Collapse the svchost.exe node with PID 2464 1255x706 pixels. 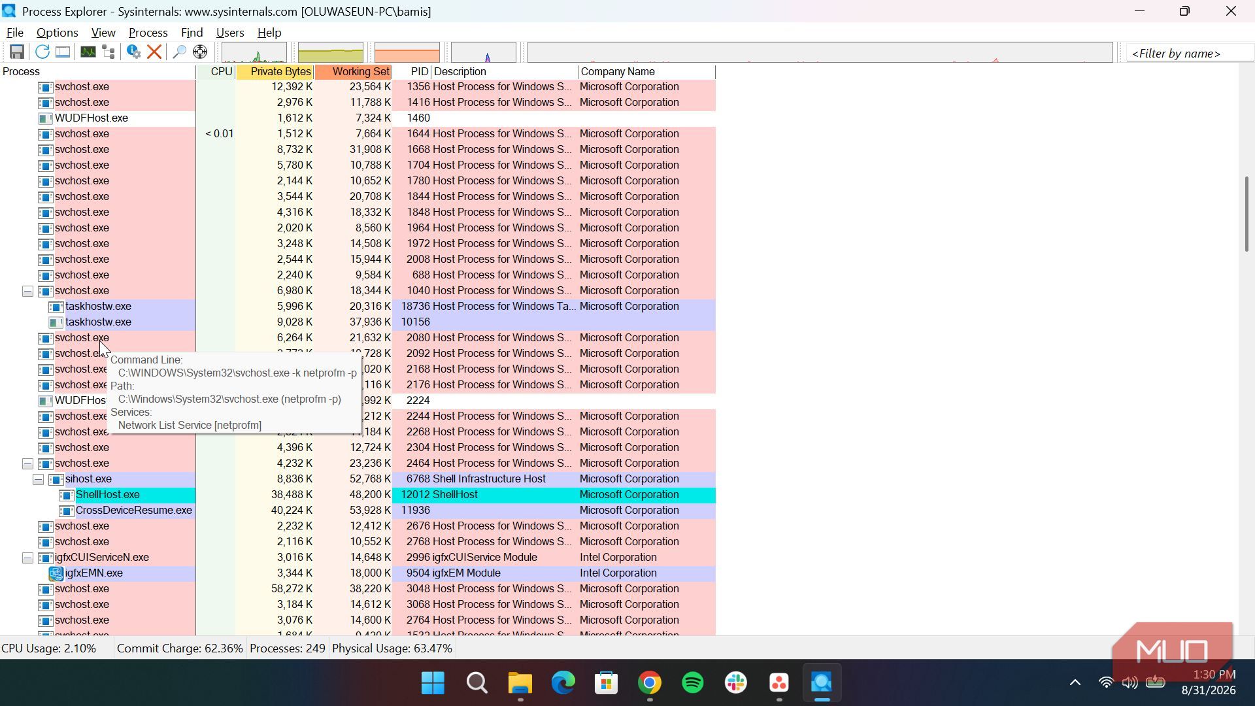[27, 463]
